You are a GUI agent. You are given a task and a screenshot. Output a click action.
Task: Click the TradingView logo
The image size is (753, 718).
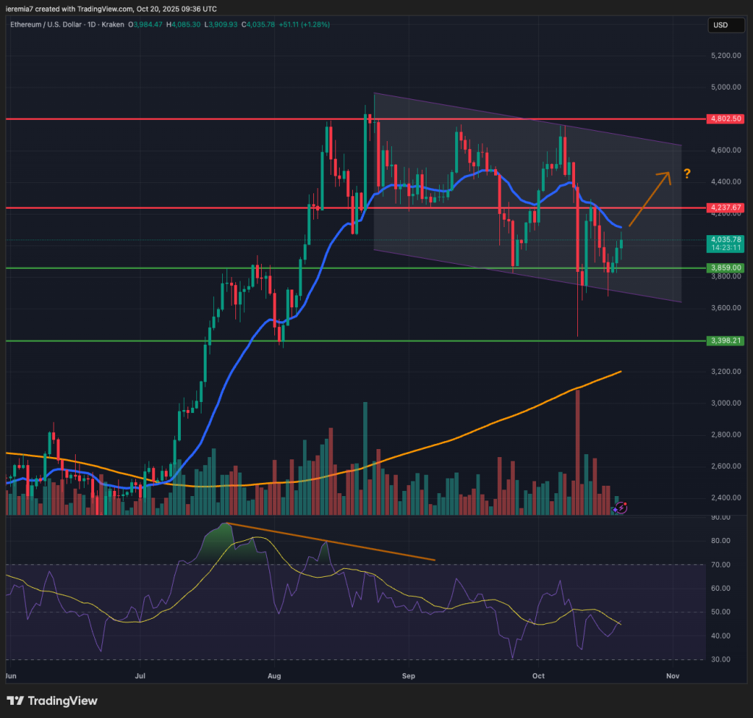pyautogui.click(x=51, y=700)
